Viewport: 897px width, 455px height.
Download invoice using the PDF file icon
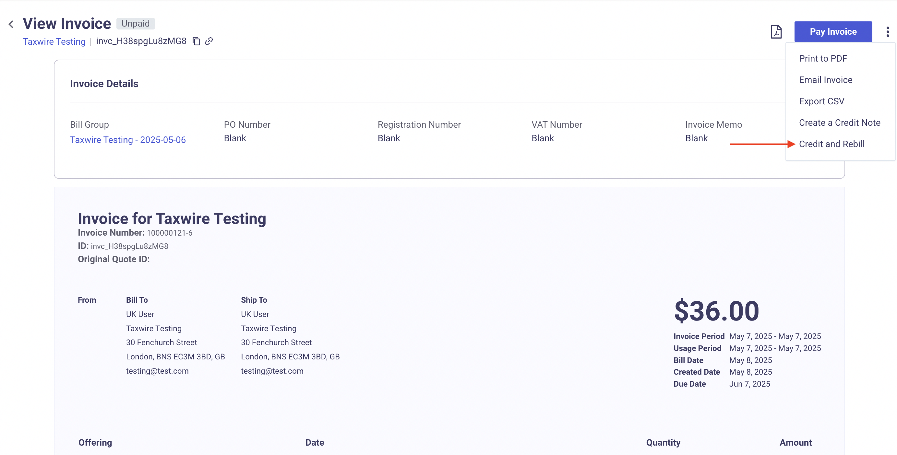(776, 32)
